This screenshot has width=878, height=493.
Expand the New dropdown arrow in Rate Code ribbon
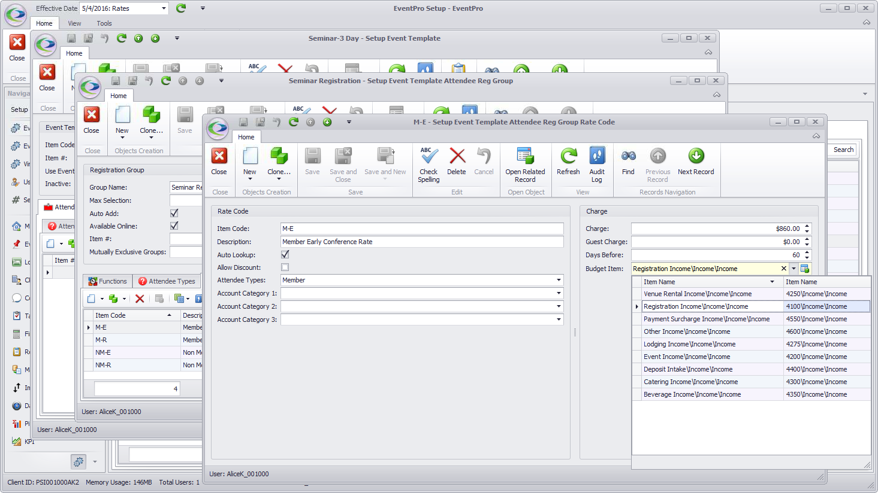click(x=250, y=179)
